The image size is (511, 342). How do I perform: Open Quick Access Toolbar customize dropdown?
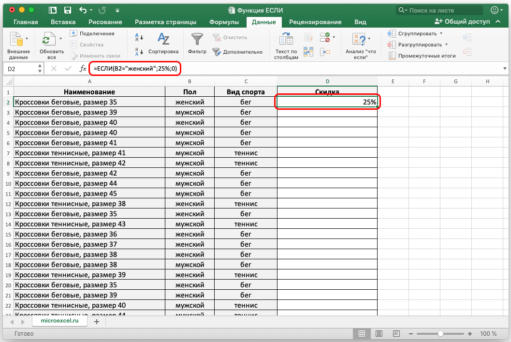point(117,11)
